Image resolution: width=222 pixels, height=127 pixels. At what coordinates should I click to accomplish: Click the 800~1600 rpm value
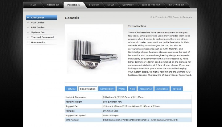[111, 115]
